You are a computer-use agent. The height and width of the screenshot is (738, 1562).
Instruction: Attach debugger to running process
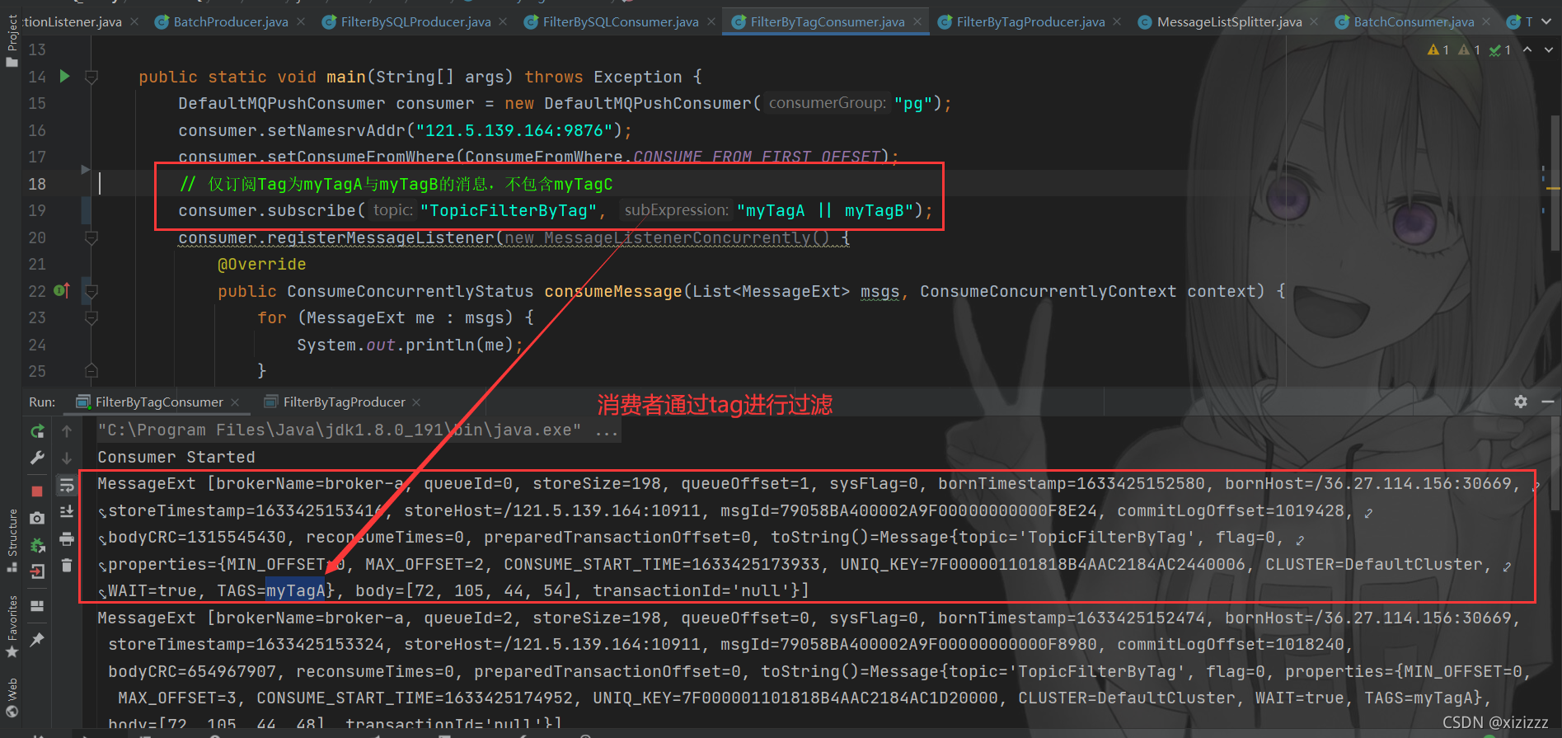click(37, 545)
